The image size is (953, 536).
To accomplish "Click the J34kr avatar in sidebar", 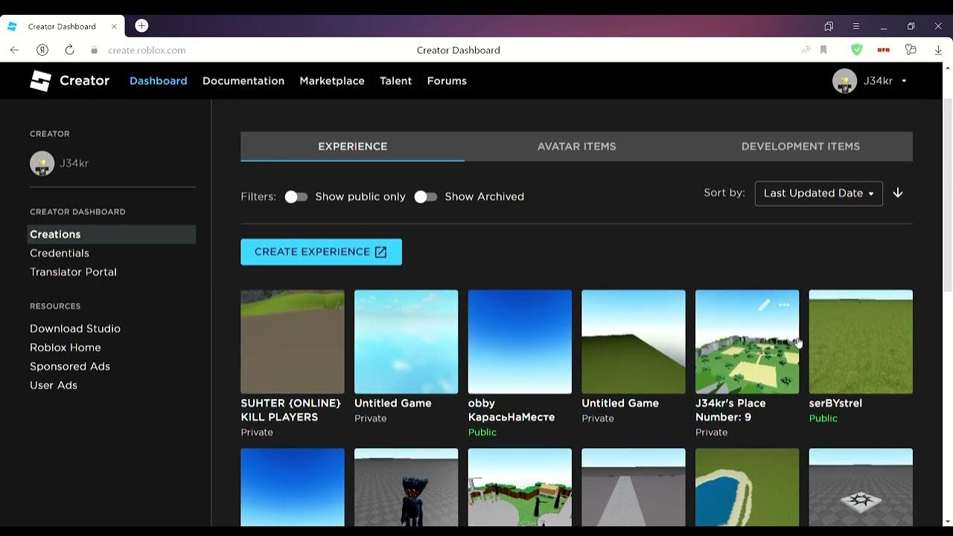I will (x=42, y=163).
